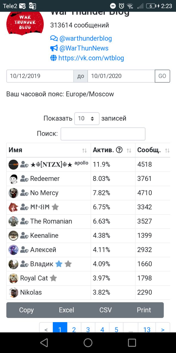Sort the table by Сообщ. column
This screenshot has height=353, width=176.
[x=167, y=150]
